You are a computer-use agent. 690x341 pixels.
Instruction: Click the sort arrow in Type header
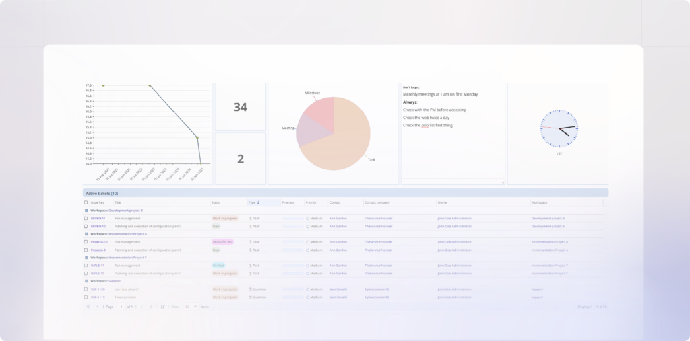coord(258,202)
